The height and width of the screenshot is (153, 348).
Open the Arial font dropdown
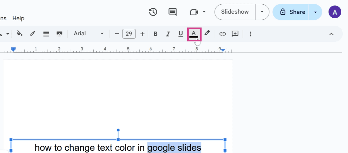pyautogui.click(x=89, y=34)
